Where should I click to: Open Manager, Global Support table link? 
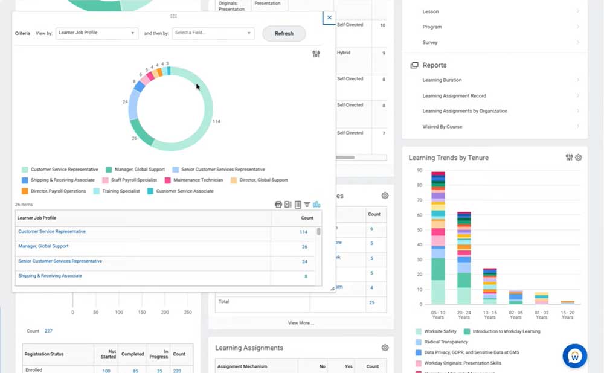pyautogui.click(x=43, y=246)
